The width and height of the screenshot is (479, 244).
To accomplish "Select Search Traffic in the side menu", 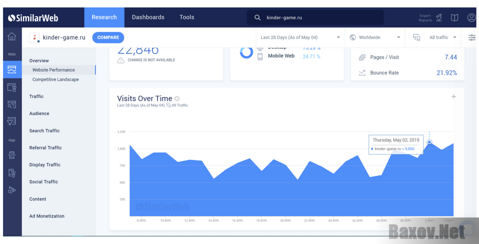I will [x=45, y=131].
